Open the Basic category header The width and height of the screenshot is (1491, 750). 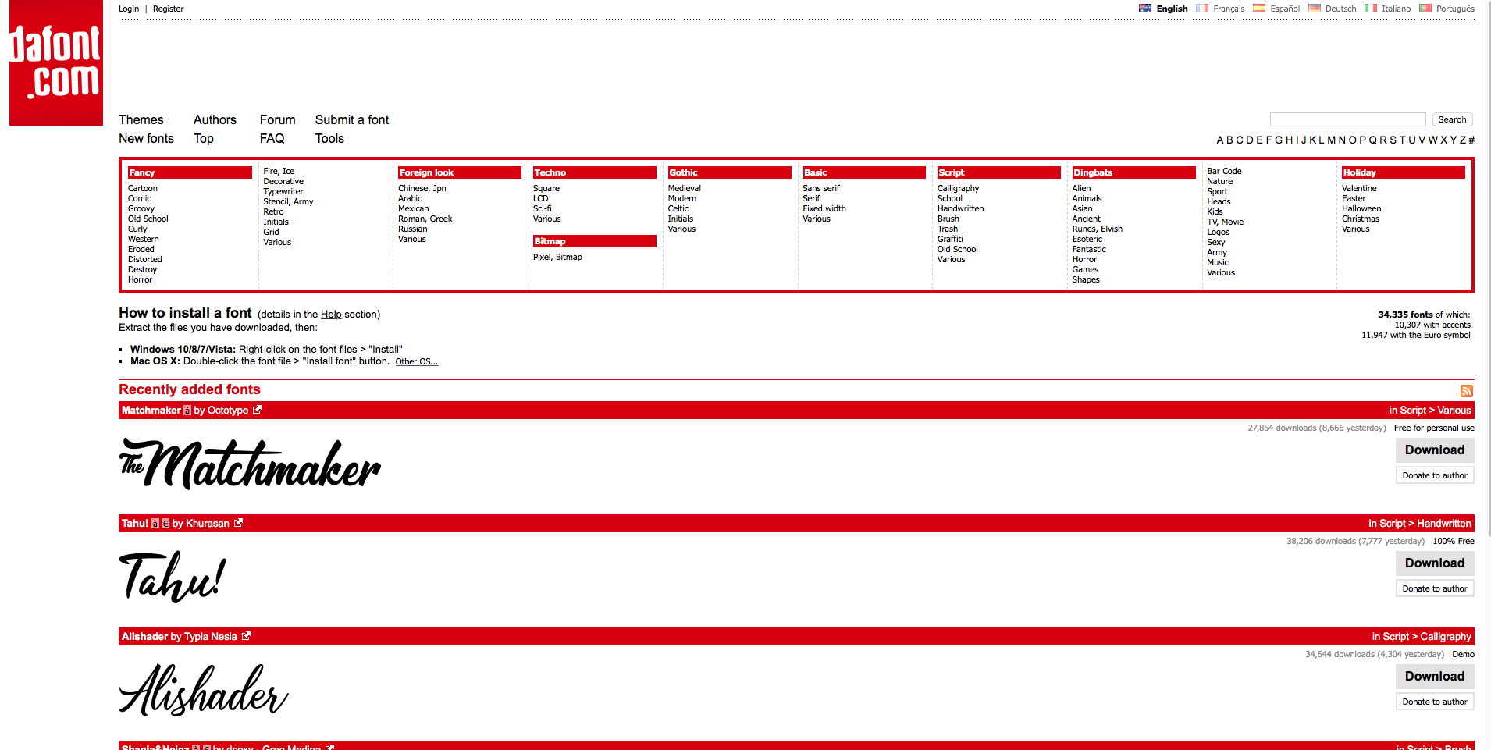pos(864,172)
